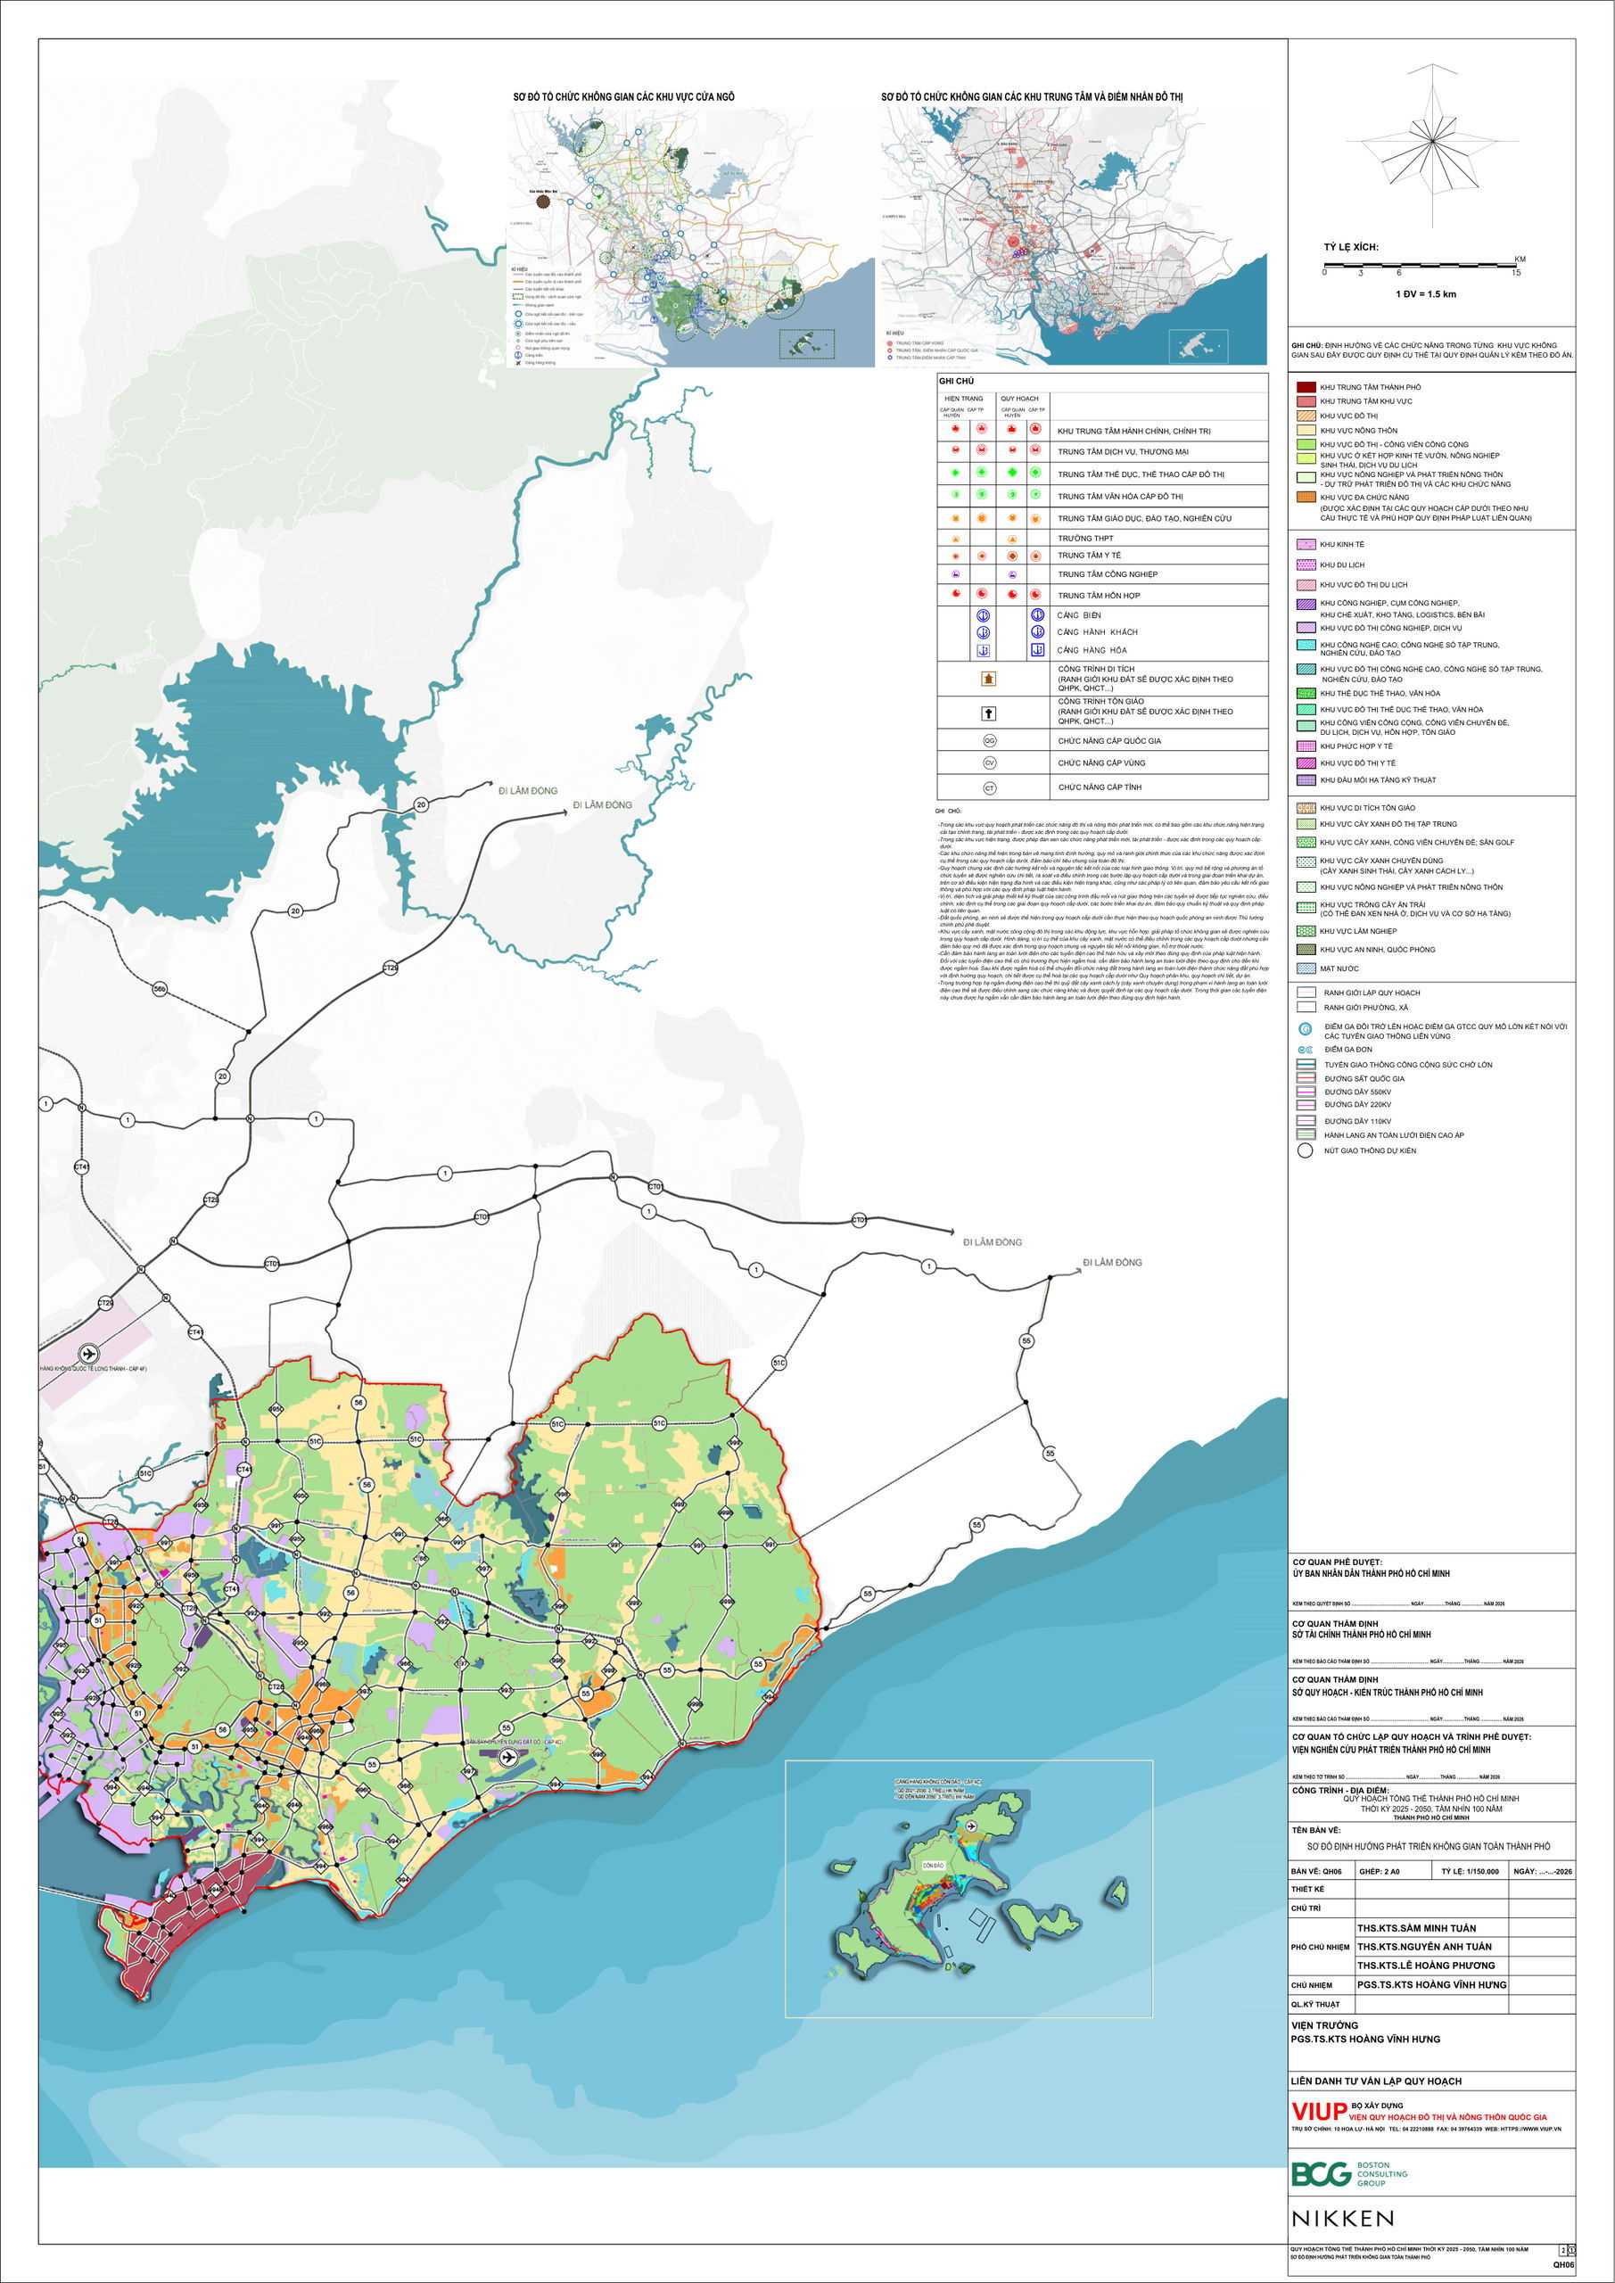Pick the Khu vực an ninh, quốc phòng swatch
The height and width of the screenshot is (2283, 1615).
[1306, 950]
